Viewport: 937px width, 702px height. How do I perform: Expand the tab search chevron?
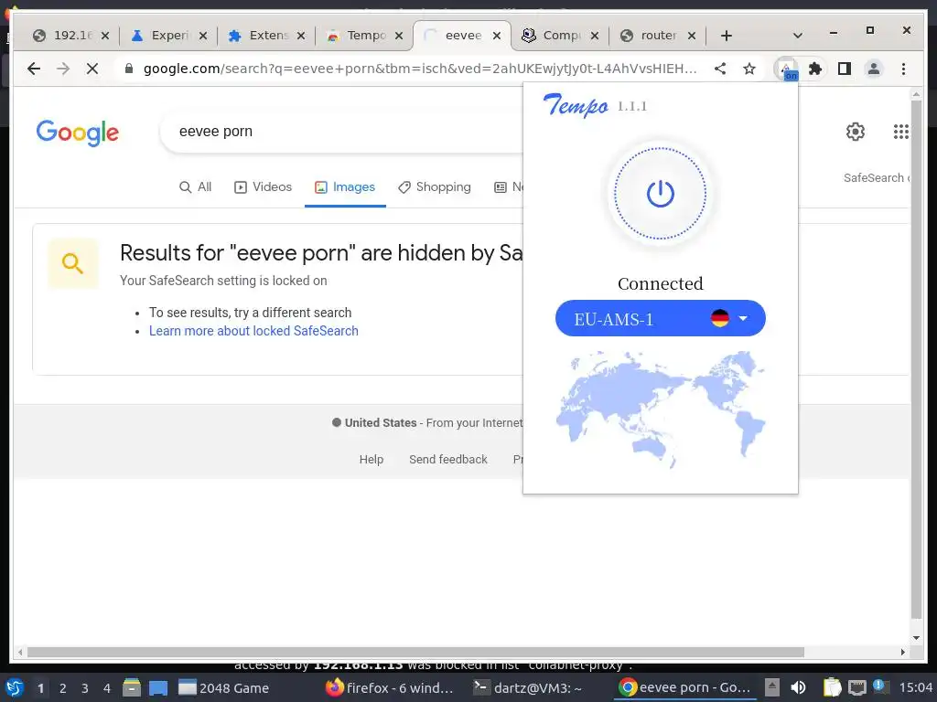tap(797, 36)
